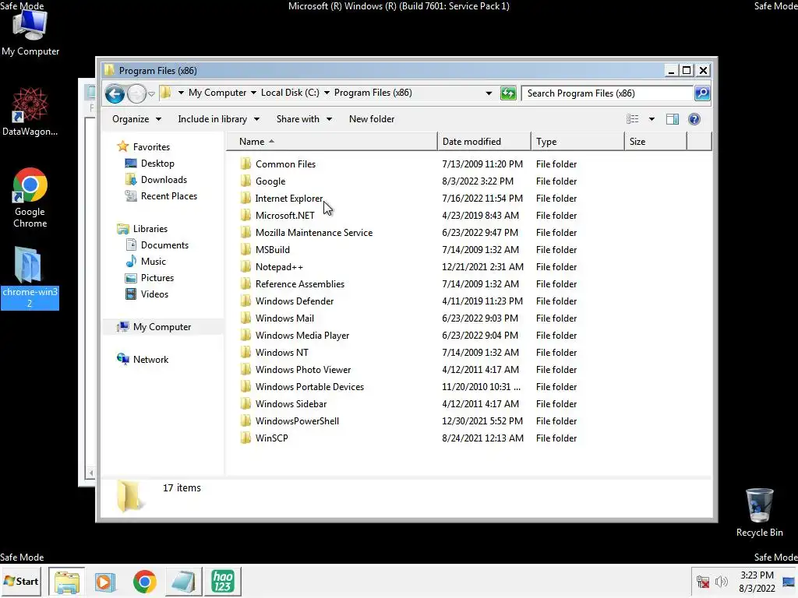Select Mozilla Maintenance Service folder
Viewport: 798px width, 598px height.
[x=314, y=232]
